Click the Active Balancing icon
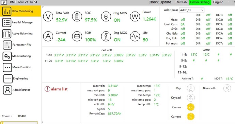Image resolution: width=235 pixels, height=124 pixels. 6,34
